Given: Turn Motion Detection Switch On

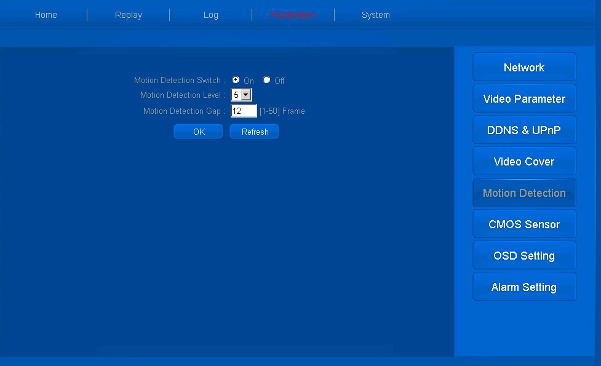Looking at the screenshot, I should coord(236,80).
